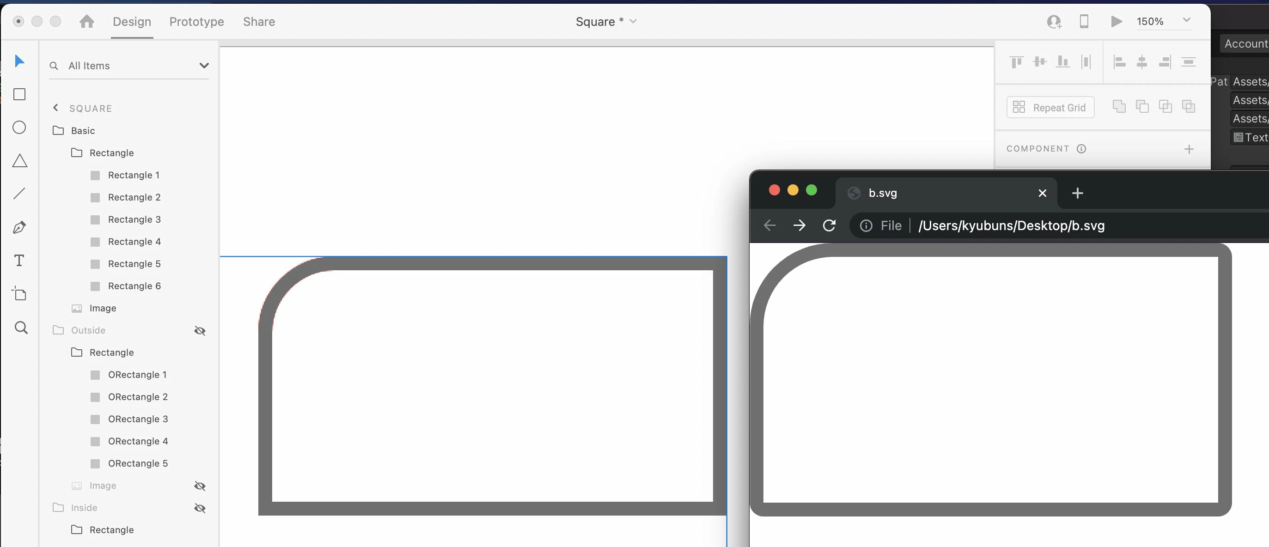Select the Rectangle tool in toolbar
Image resolution: width=1269 pixels, height=547 pixels.
click(19, 94)
